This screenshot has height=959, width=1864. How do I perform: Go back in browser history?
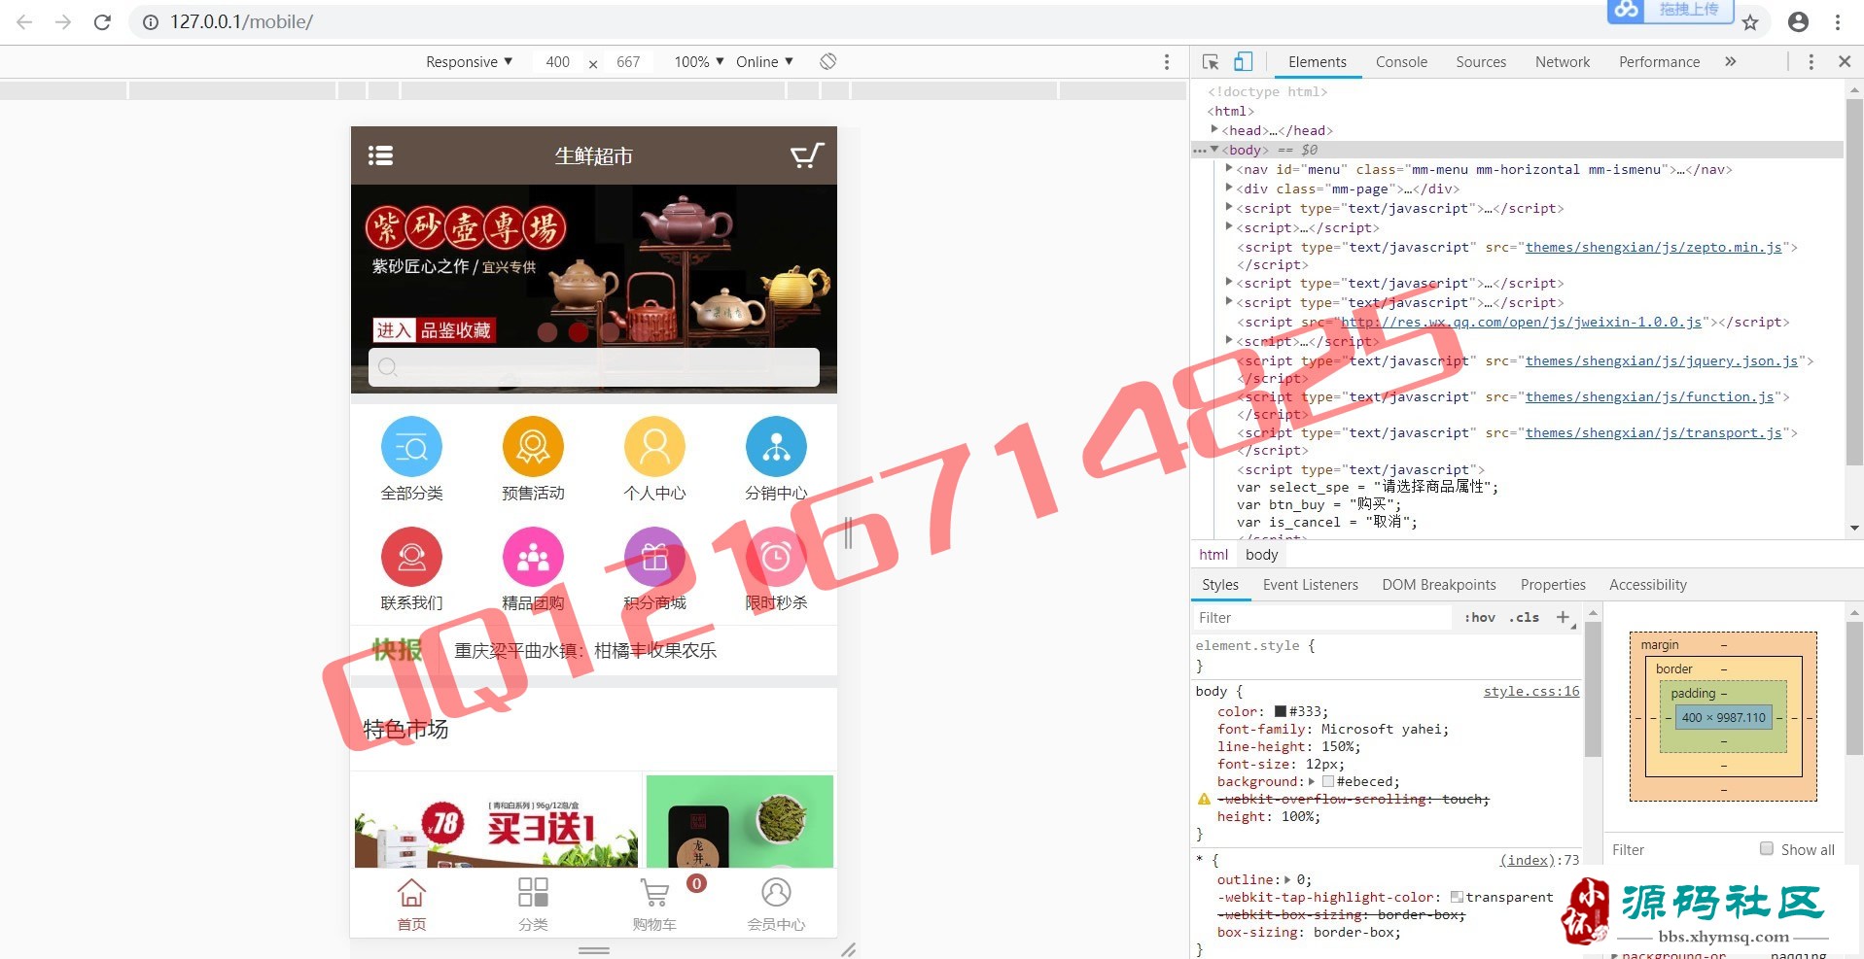(x=24, y=21)
